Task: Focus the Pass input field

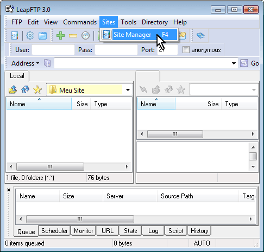Action: (x=116, y=49)
